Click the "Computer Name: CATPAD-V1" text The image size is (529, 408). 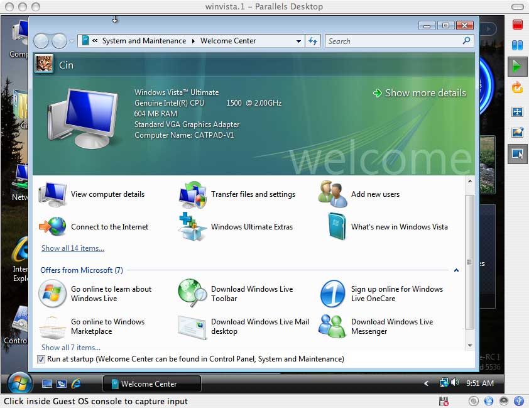click(184, 135)
